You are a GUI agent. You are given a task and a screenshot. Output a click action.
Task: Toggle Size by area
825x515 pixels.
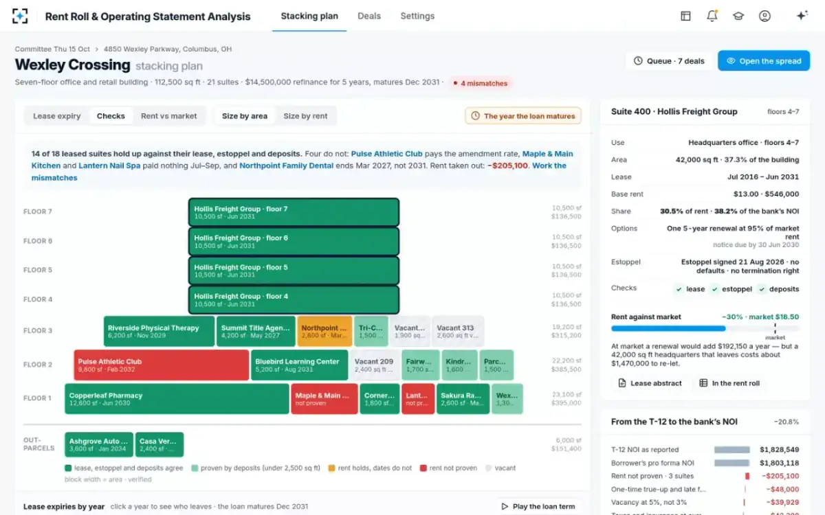(x=245, y=116)
